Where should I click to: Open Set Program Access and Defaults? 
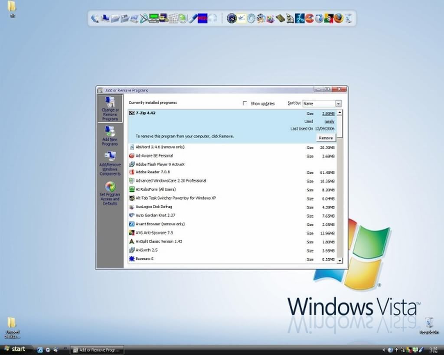[x=110, y=187]
